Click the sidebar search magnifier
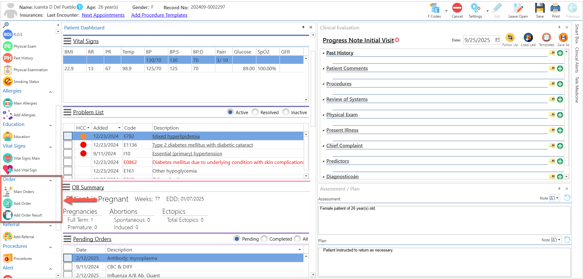Viewport: 583px width, 279px height. (x=6, y=25)
